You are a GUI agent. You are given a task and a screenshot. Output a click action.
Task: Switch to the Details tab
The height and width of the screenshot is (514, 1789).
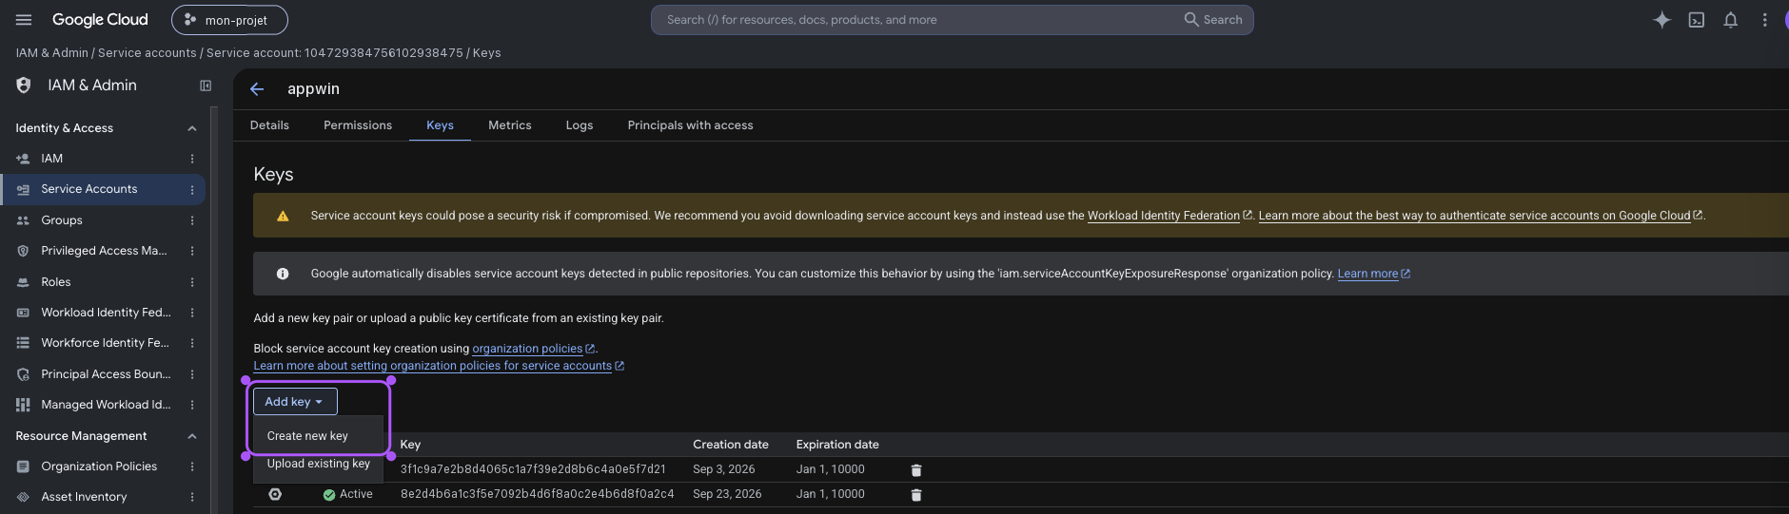pyautogui.click(x=269, y=125)
